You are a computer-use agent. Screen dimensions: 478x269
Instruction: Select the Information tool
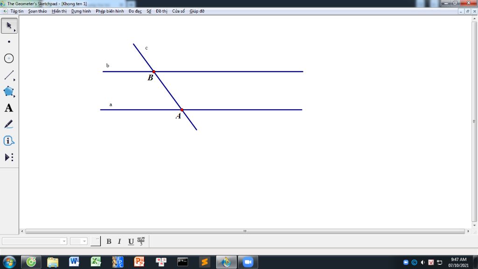pos(9,141)
